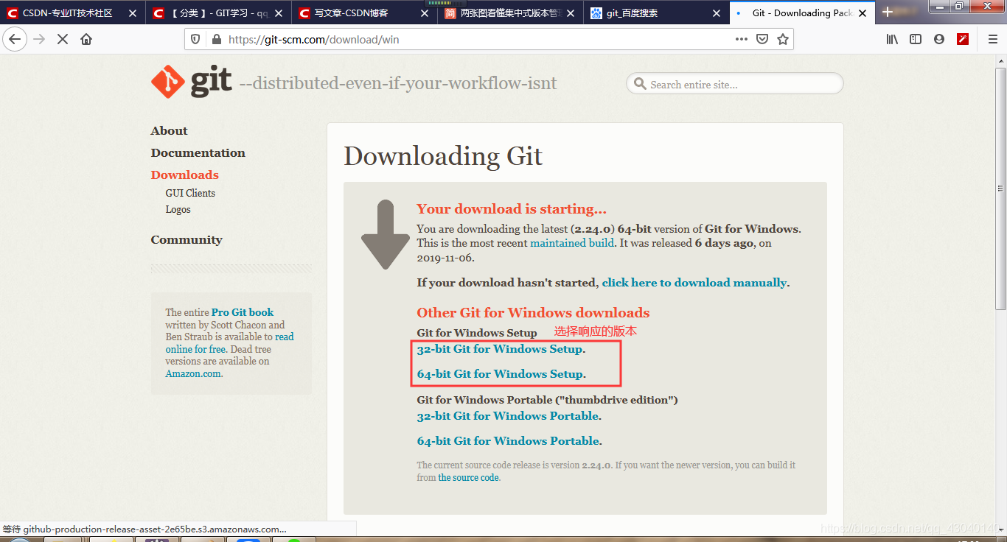Image resolution: width=1007 pixels, height=542 pixels.
Task: Download 64-bit Git for Windows Setup
Action: tap(500, 374)
